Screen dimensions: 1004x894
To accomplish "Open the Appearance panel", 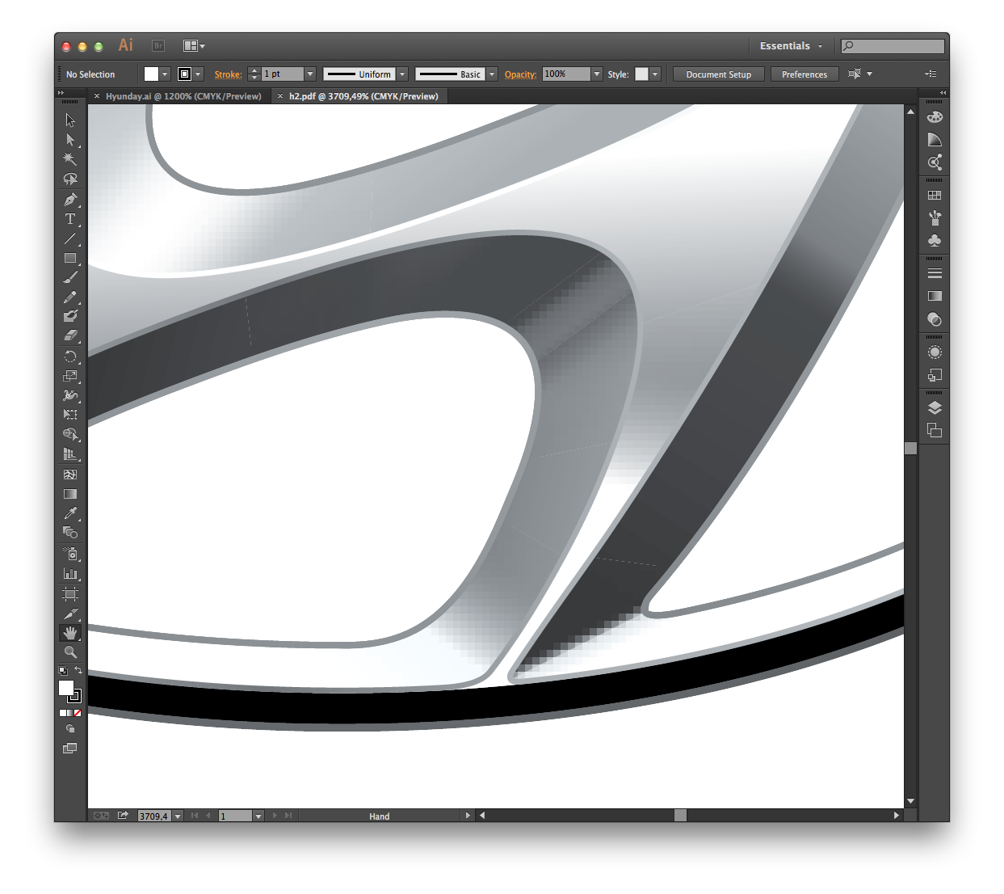I will coord(935,352).
